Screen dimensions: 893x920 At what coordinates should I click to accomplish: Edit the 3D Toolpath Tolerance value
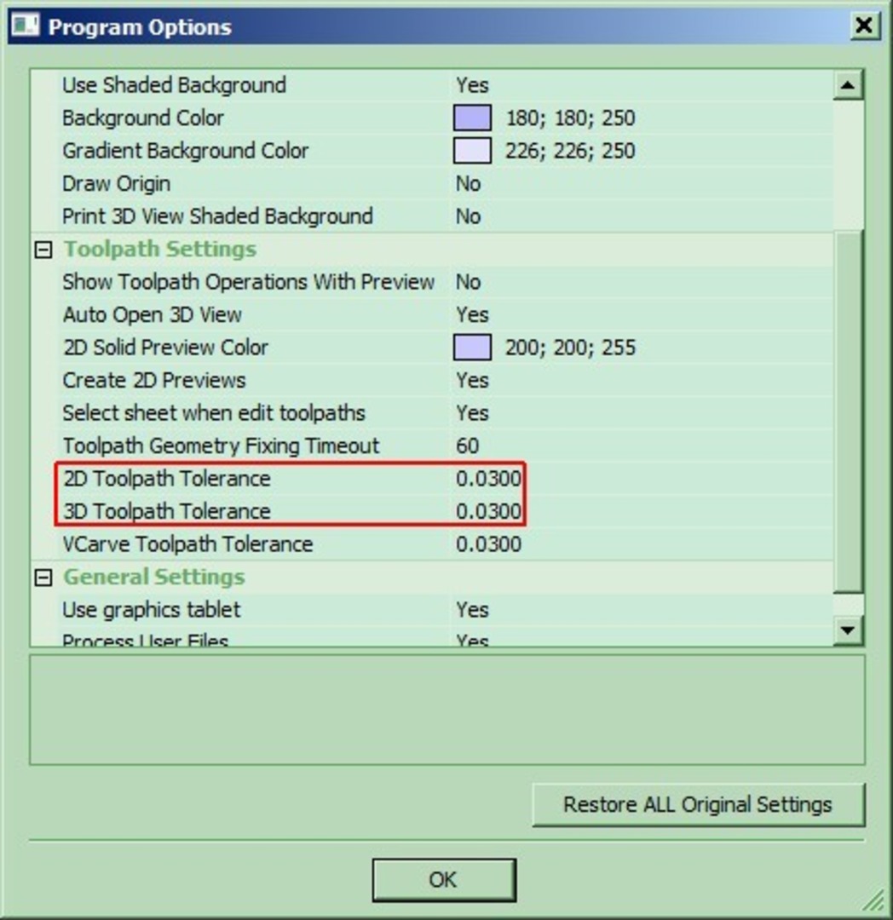pos(487,512)
